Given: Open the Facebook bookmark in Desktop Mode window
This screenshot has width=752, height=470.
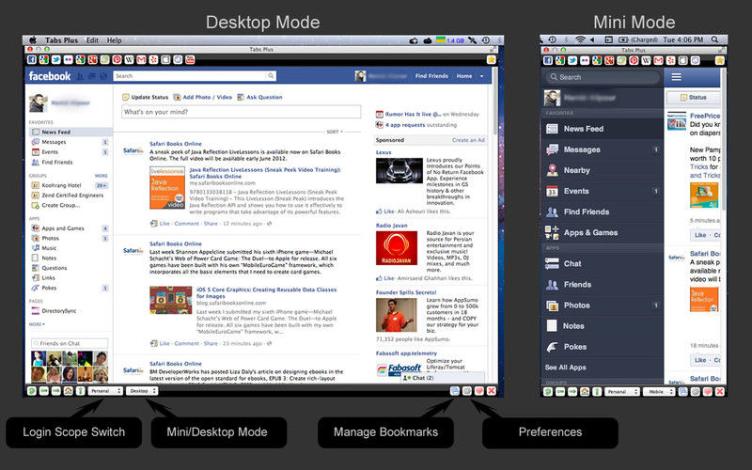Looking at the screenshot, I should [32, 59].
